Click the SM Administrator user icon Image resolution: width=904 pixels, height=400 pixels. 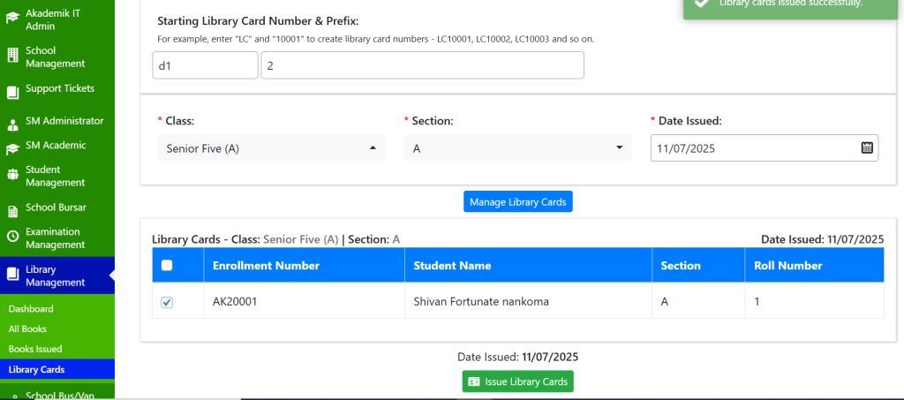click(x=12, y=124)
